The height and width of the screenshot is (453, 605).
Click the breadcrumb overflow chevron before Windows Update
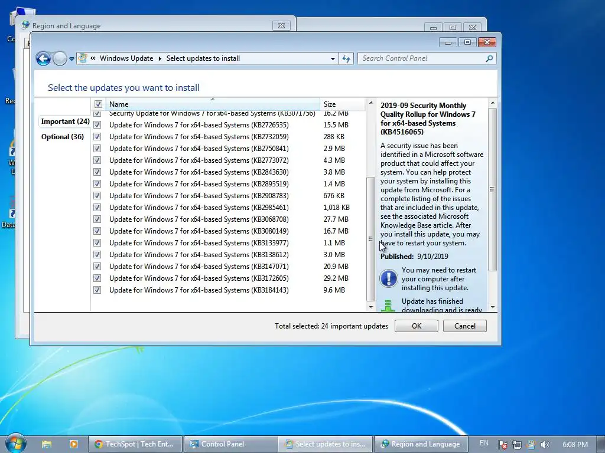pos(93,58)
